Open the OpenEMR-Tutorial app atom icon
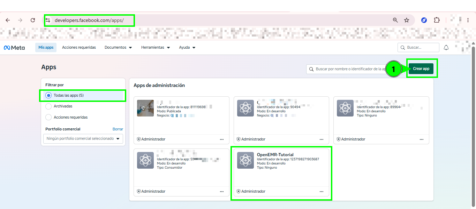This screenshot has width=476, height=209. pyautogui.click(x=245, y=161)
